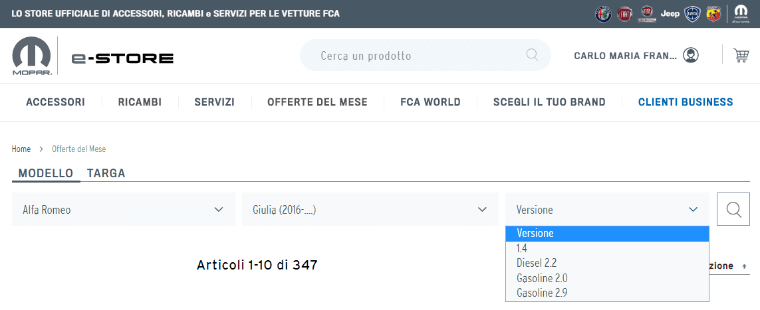Click the magnifier in the product search box
The height and width of the screenshot is (310, 760).
point(532,54)
